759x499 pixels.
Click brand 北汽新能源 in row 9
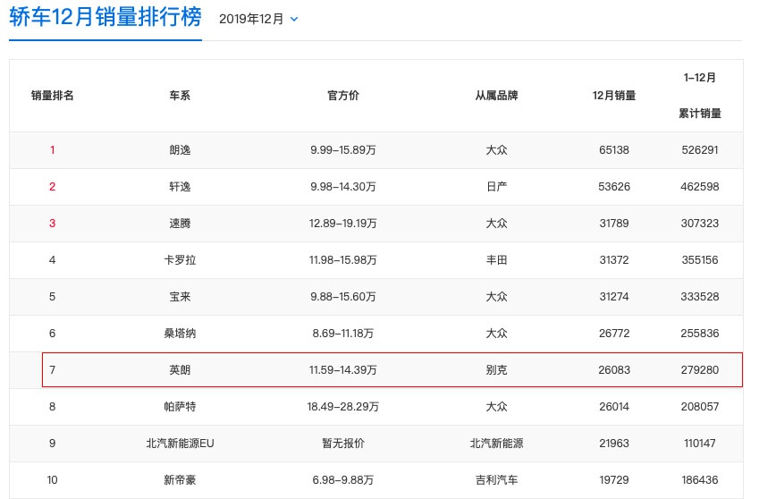tap(497, 444)
